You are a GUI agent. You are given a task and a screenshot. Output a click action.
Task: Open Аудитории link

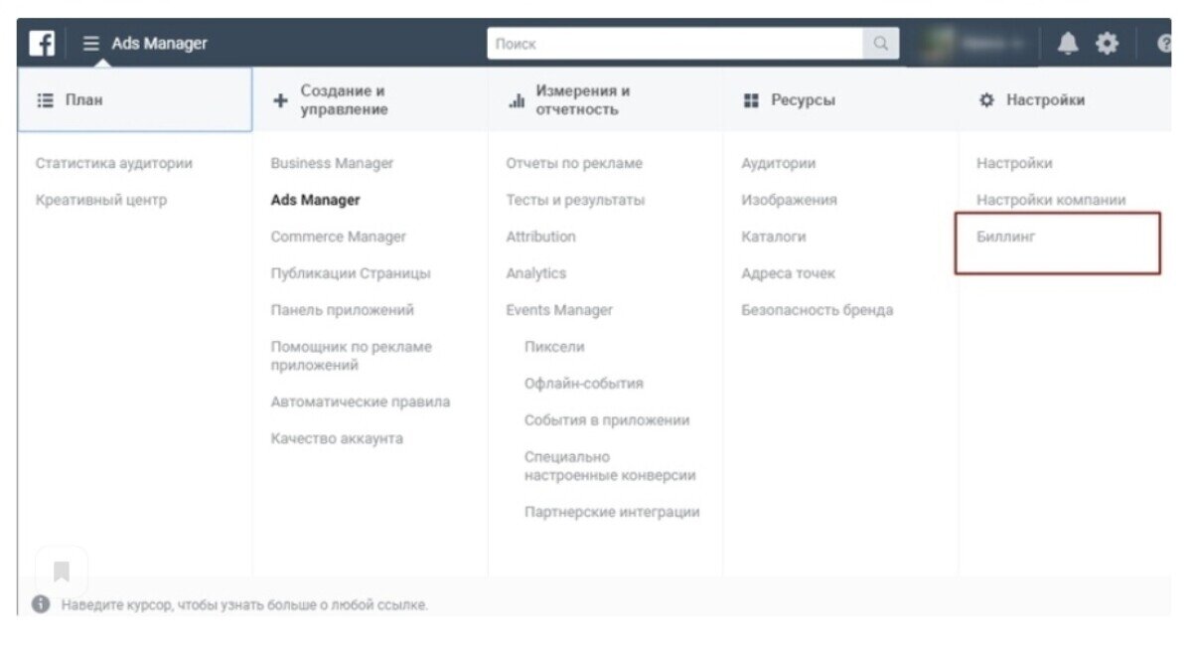tap(778, 163)
